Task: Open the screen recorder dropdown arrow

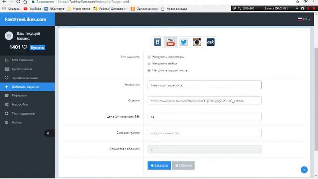Action: 297,8
